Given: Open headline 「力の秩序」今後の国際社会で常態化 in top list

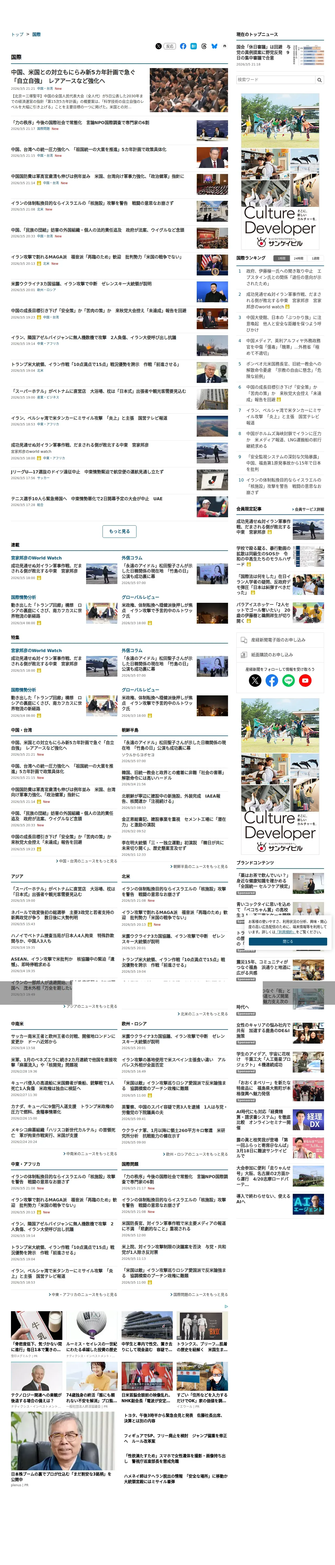Looking at the screenshot, I should tap(80, 123).
